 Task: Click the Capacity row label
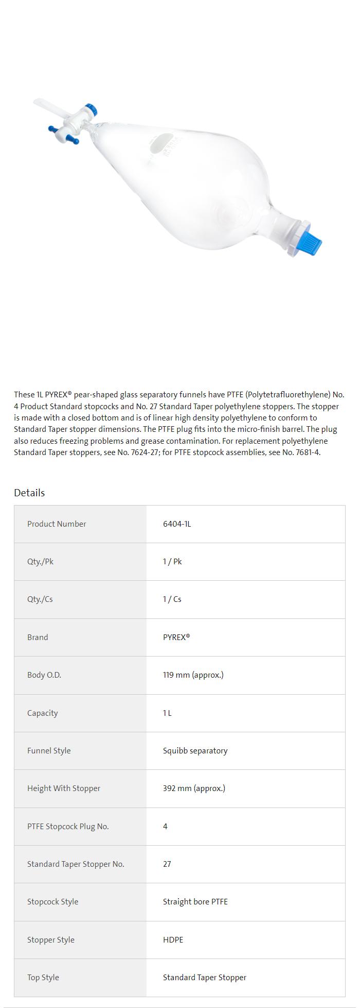[42, 713]
